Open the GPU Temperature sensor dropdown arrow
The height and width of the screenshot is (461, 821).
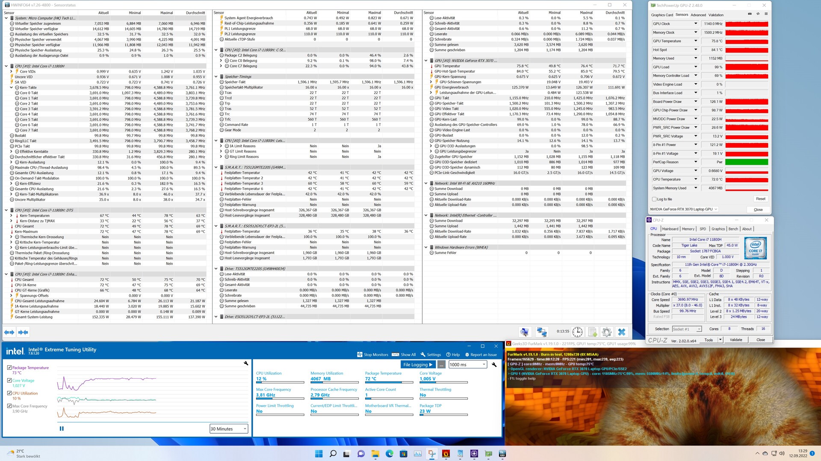[x=696, y=41]
